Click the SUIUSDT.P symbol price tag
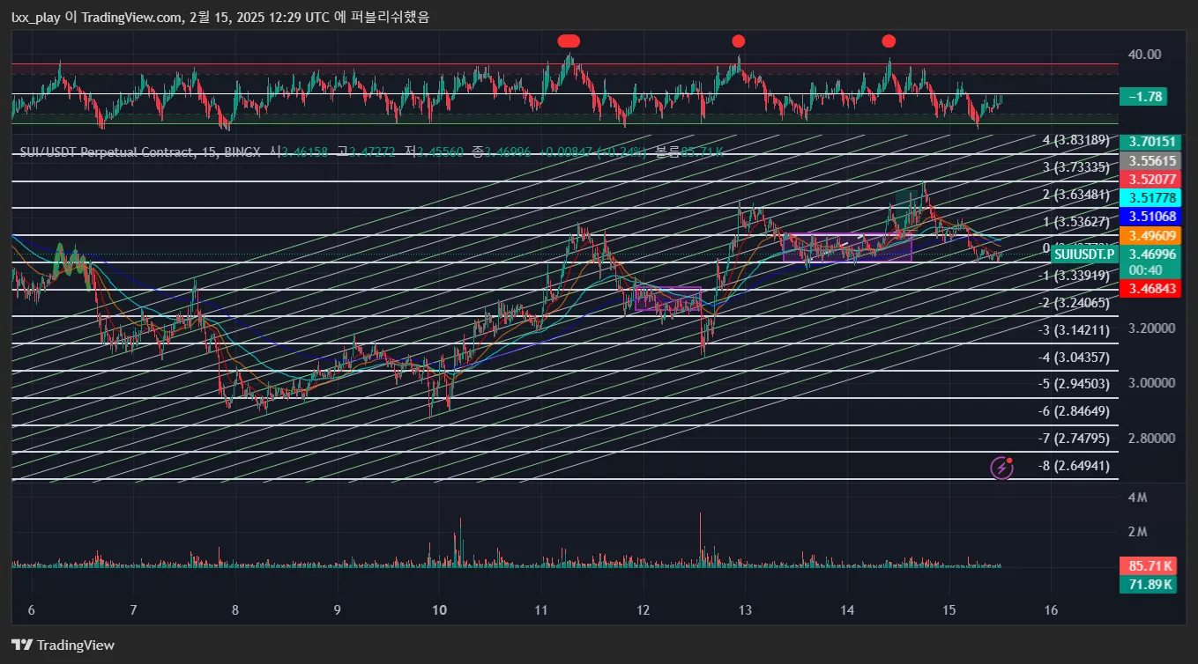Viewport: 1198px width, 664px height. tap(1085, 254)
